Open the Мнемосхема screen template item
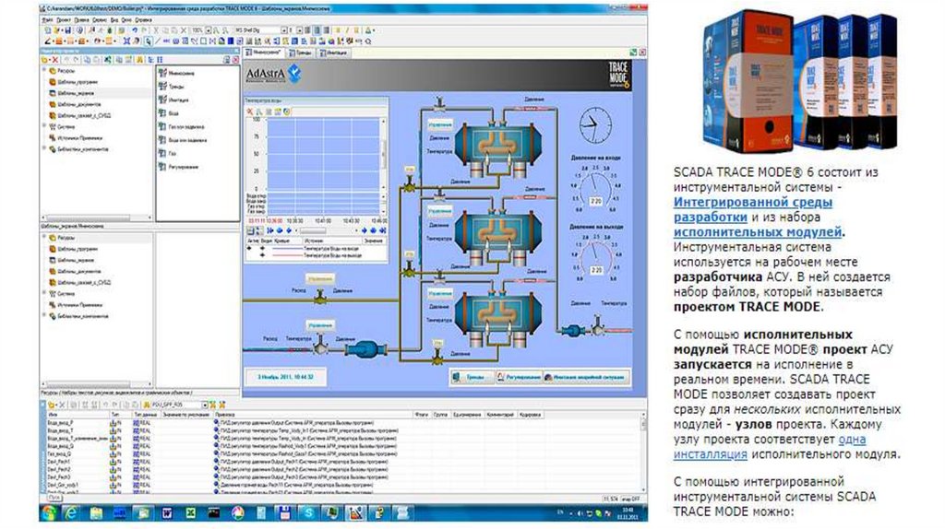This screenshot has width=945, height=529. click(181, 73)
